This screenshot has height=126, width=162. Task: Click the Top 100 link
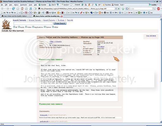click(70, 20)
